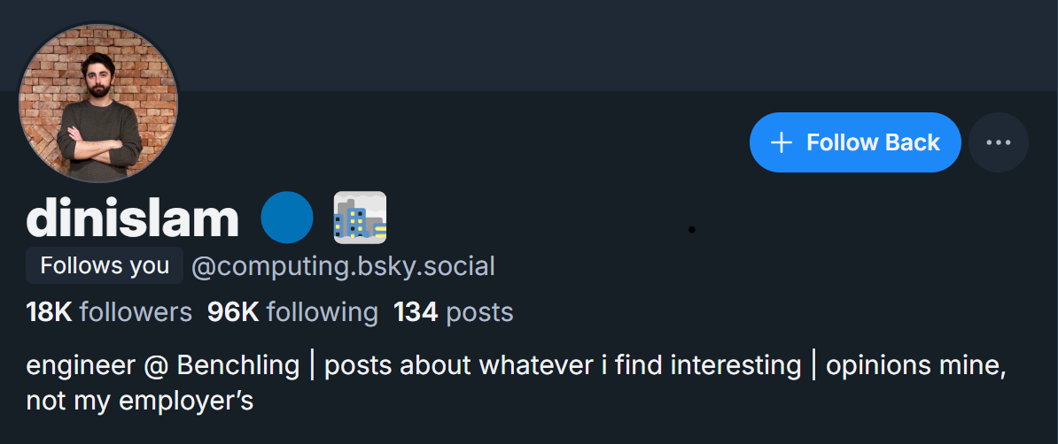The width and height of the screenshot is (1058, 444).
Task: Select the @computing.bsky.social handle
Action: click(x=343, y=265)
